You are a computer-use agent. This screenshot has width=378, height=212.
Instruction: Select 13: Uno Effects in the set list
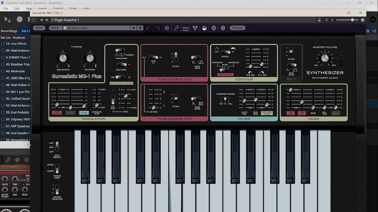pyautogui.click(x=15, y=44)
